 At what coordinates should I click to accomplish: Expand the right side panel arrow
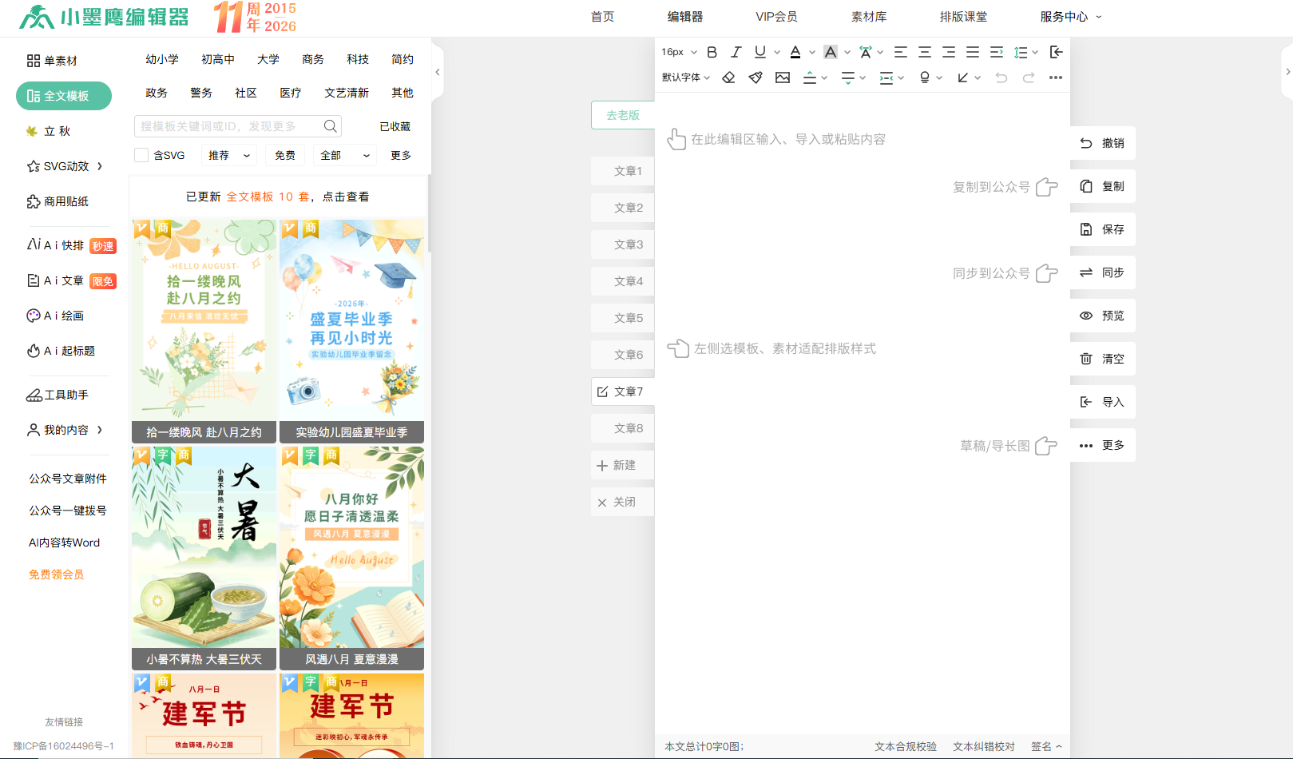point(1287,72)
